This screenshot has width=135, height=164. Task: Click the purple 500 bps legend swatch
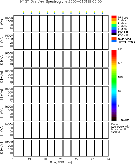coord(114,31)
